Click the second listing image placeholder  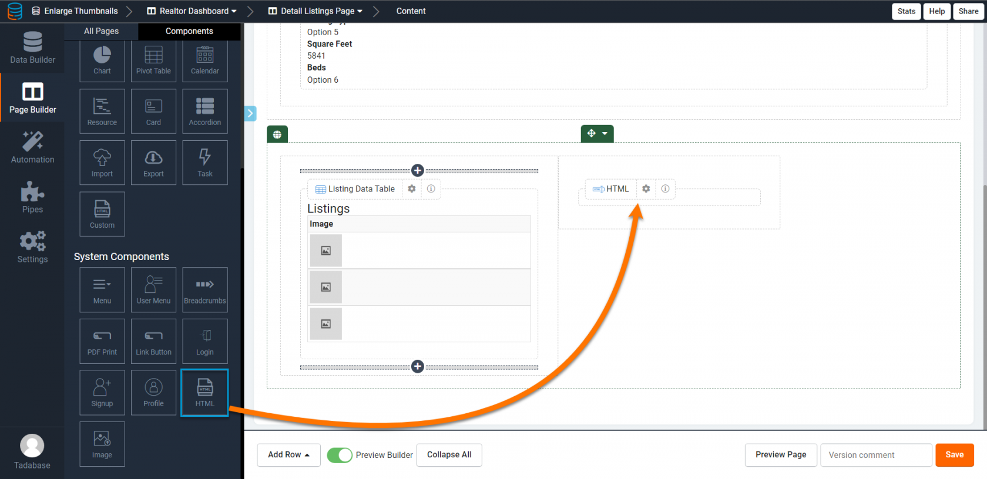326,287
